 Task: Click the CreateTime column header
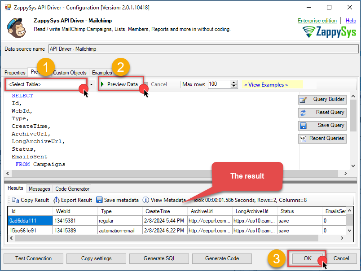[x=165, y=211]
